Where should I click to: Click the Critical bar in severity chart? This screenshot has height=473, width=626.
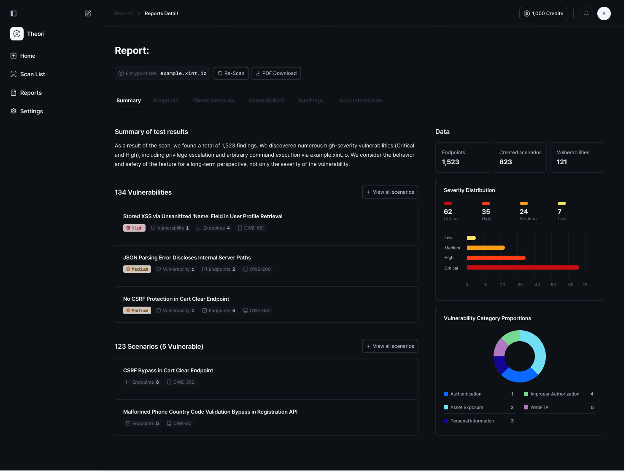click(x=523, y=267)
